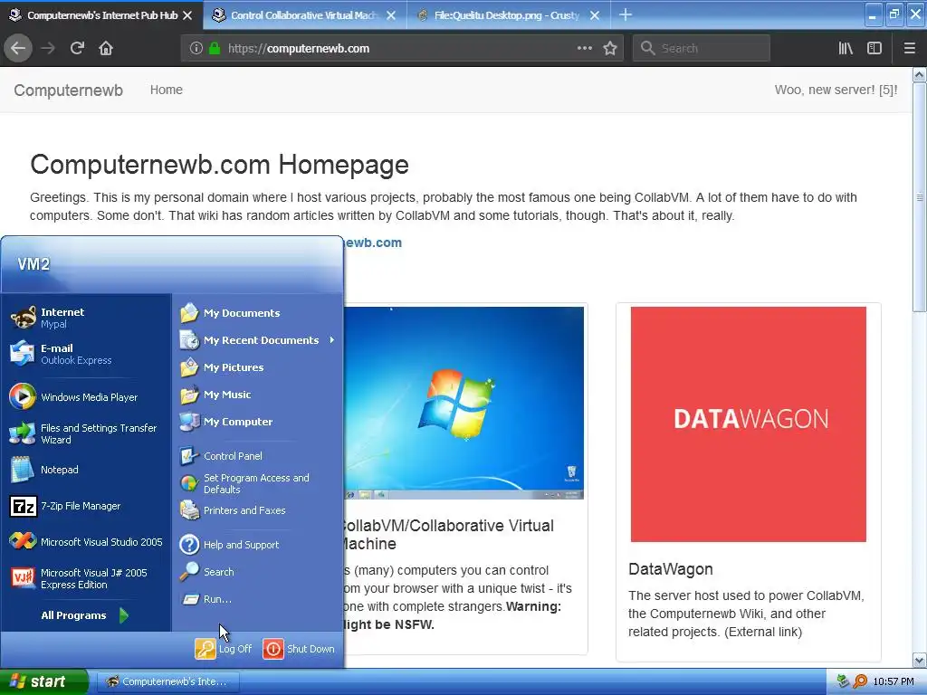Viewport: 927px width, 695px height.
Task: Select Computernewb's taskbar window button
Action: point(167,681)
